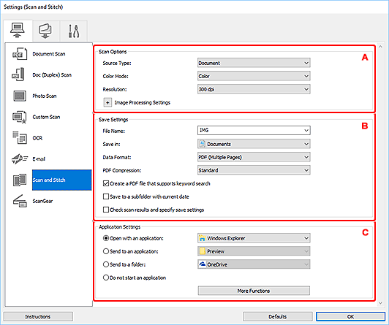Click the Defaults button
The height and width of the screenshot is (325, 389).
pyautogui.click(x=278, y=316)
